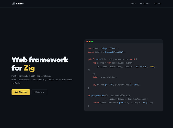The width and height of the screenshot is (173, 128).
Task: Click the red dot in code window
Action: point(87,41)
